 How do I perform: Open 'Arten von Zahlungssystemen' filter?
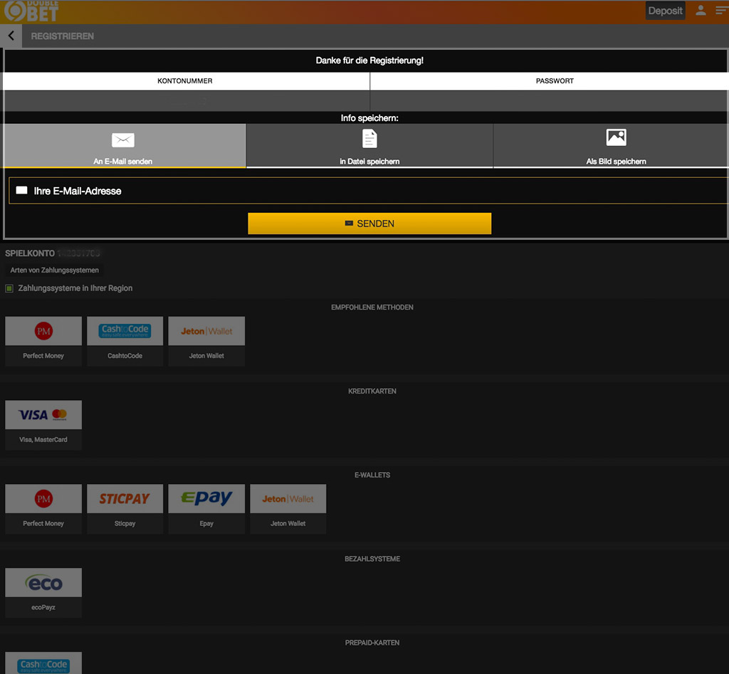click(x=54, y=270)
